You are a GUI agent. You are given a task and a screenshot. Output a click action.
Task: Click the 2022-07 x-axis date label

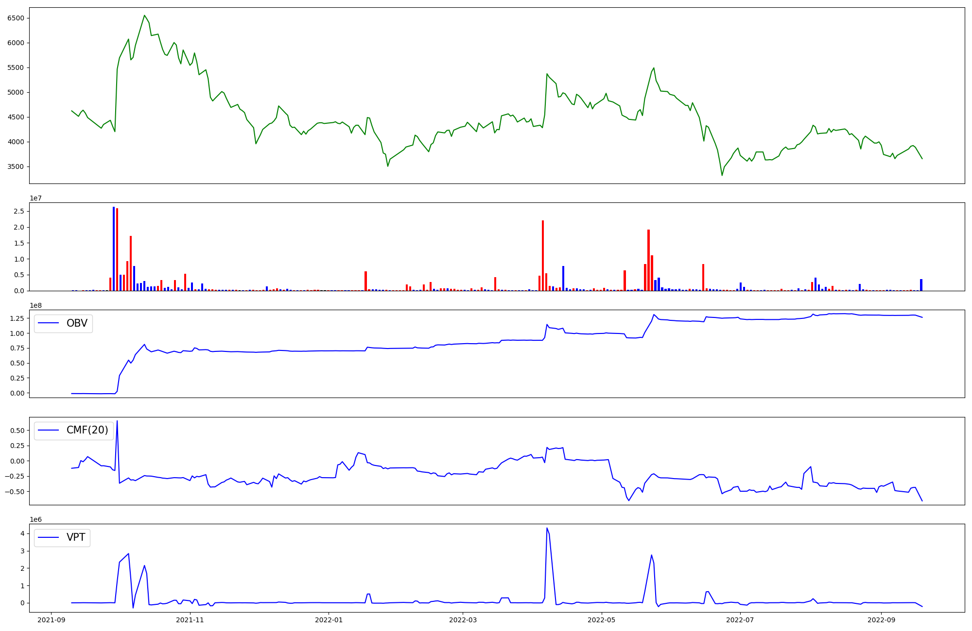[740, 620]
